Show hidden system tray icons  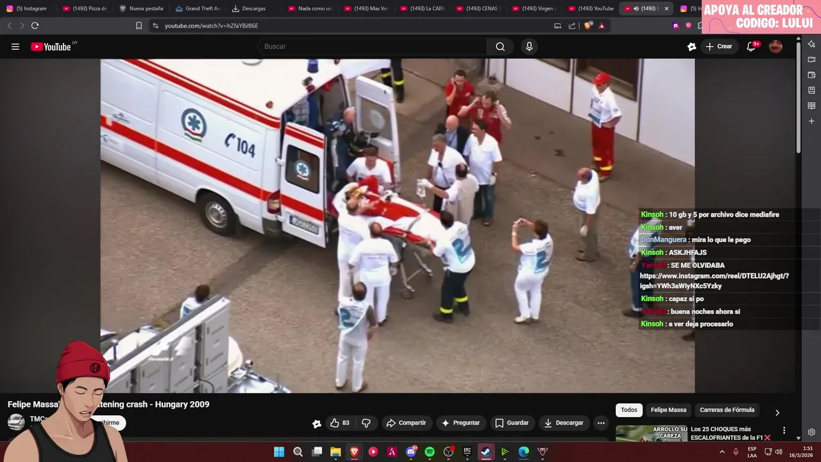722,452
